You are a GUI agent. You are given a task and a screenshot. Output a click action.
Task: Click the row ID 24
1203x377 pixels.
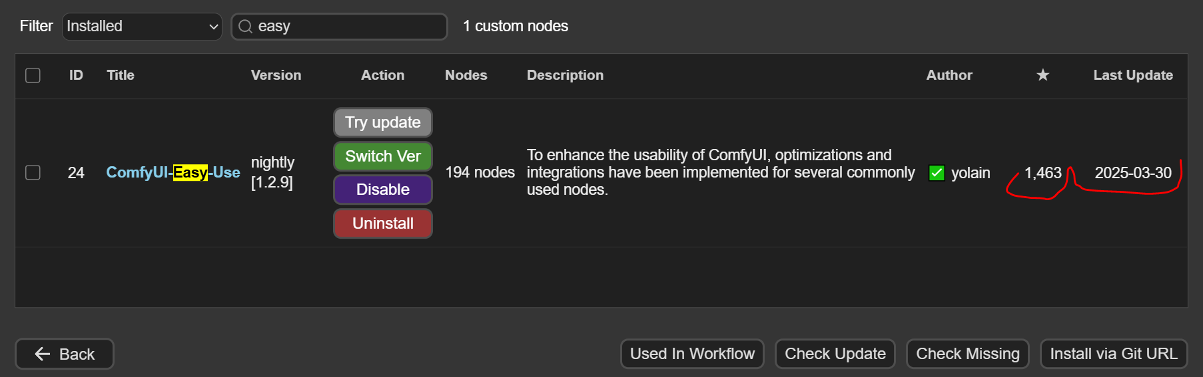[x=76, y=173]
